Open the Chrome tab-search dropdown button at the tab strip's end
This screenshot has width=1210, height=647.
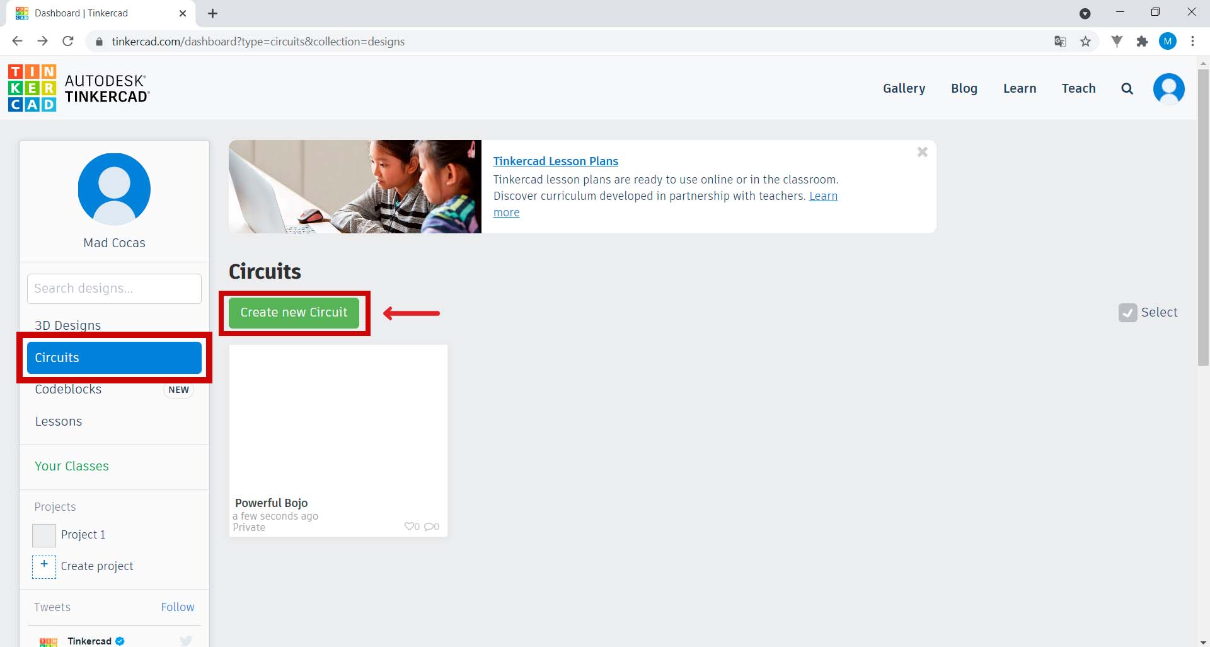coord(1085,13)
